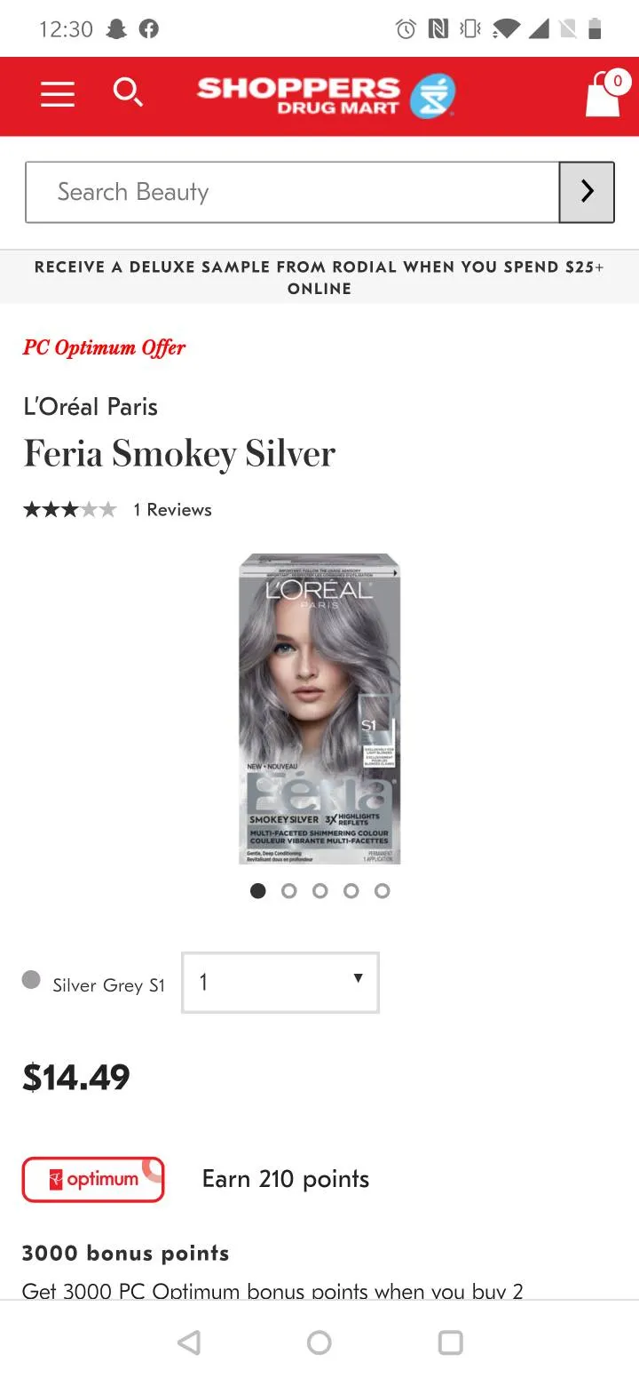
Task: Open the PC Optimum Offer link
Action: (x=104, y=347)
